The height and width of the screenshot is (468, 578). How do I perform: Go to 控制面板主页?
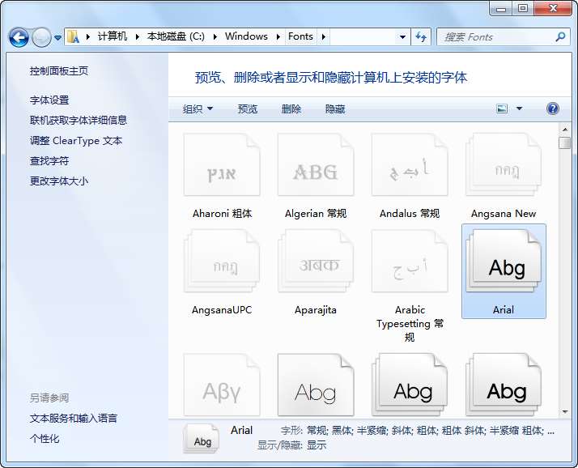click(x=59, y=71)
